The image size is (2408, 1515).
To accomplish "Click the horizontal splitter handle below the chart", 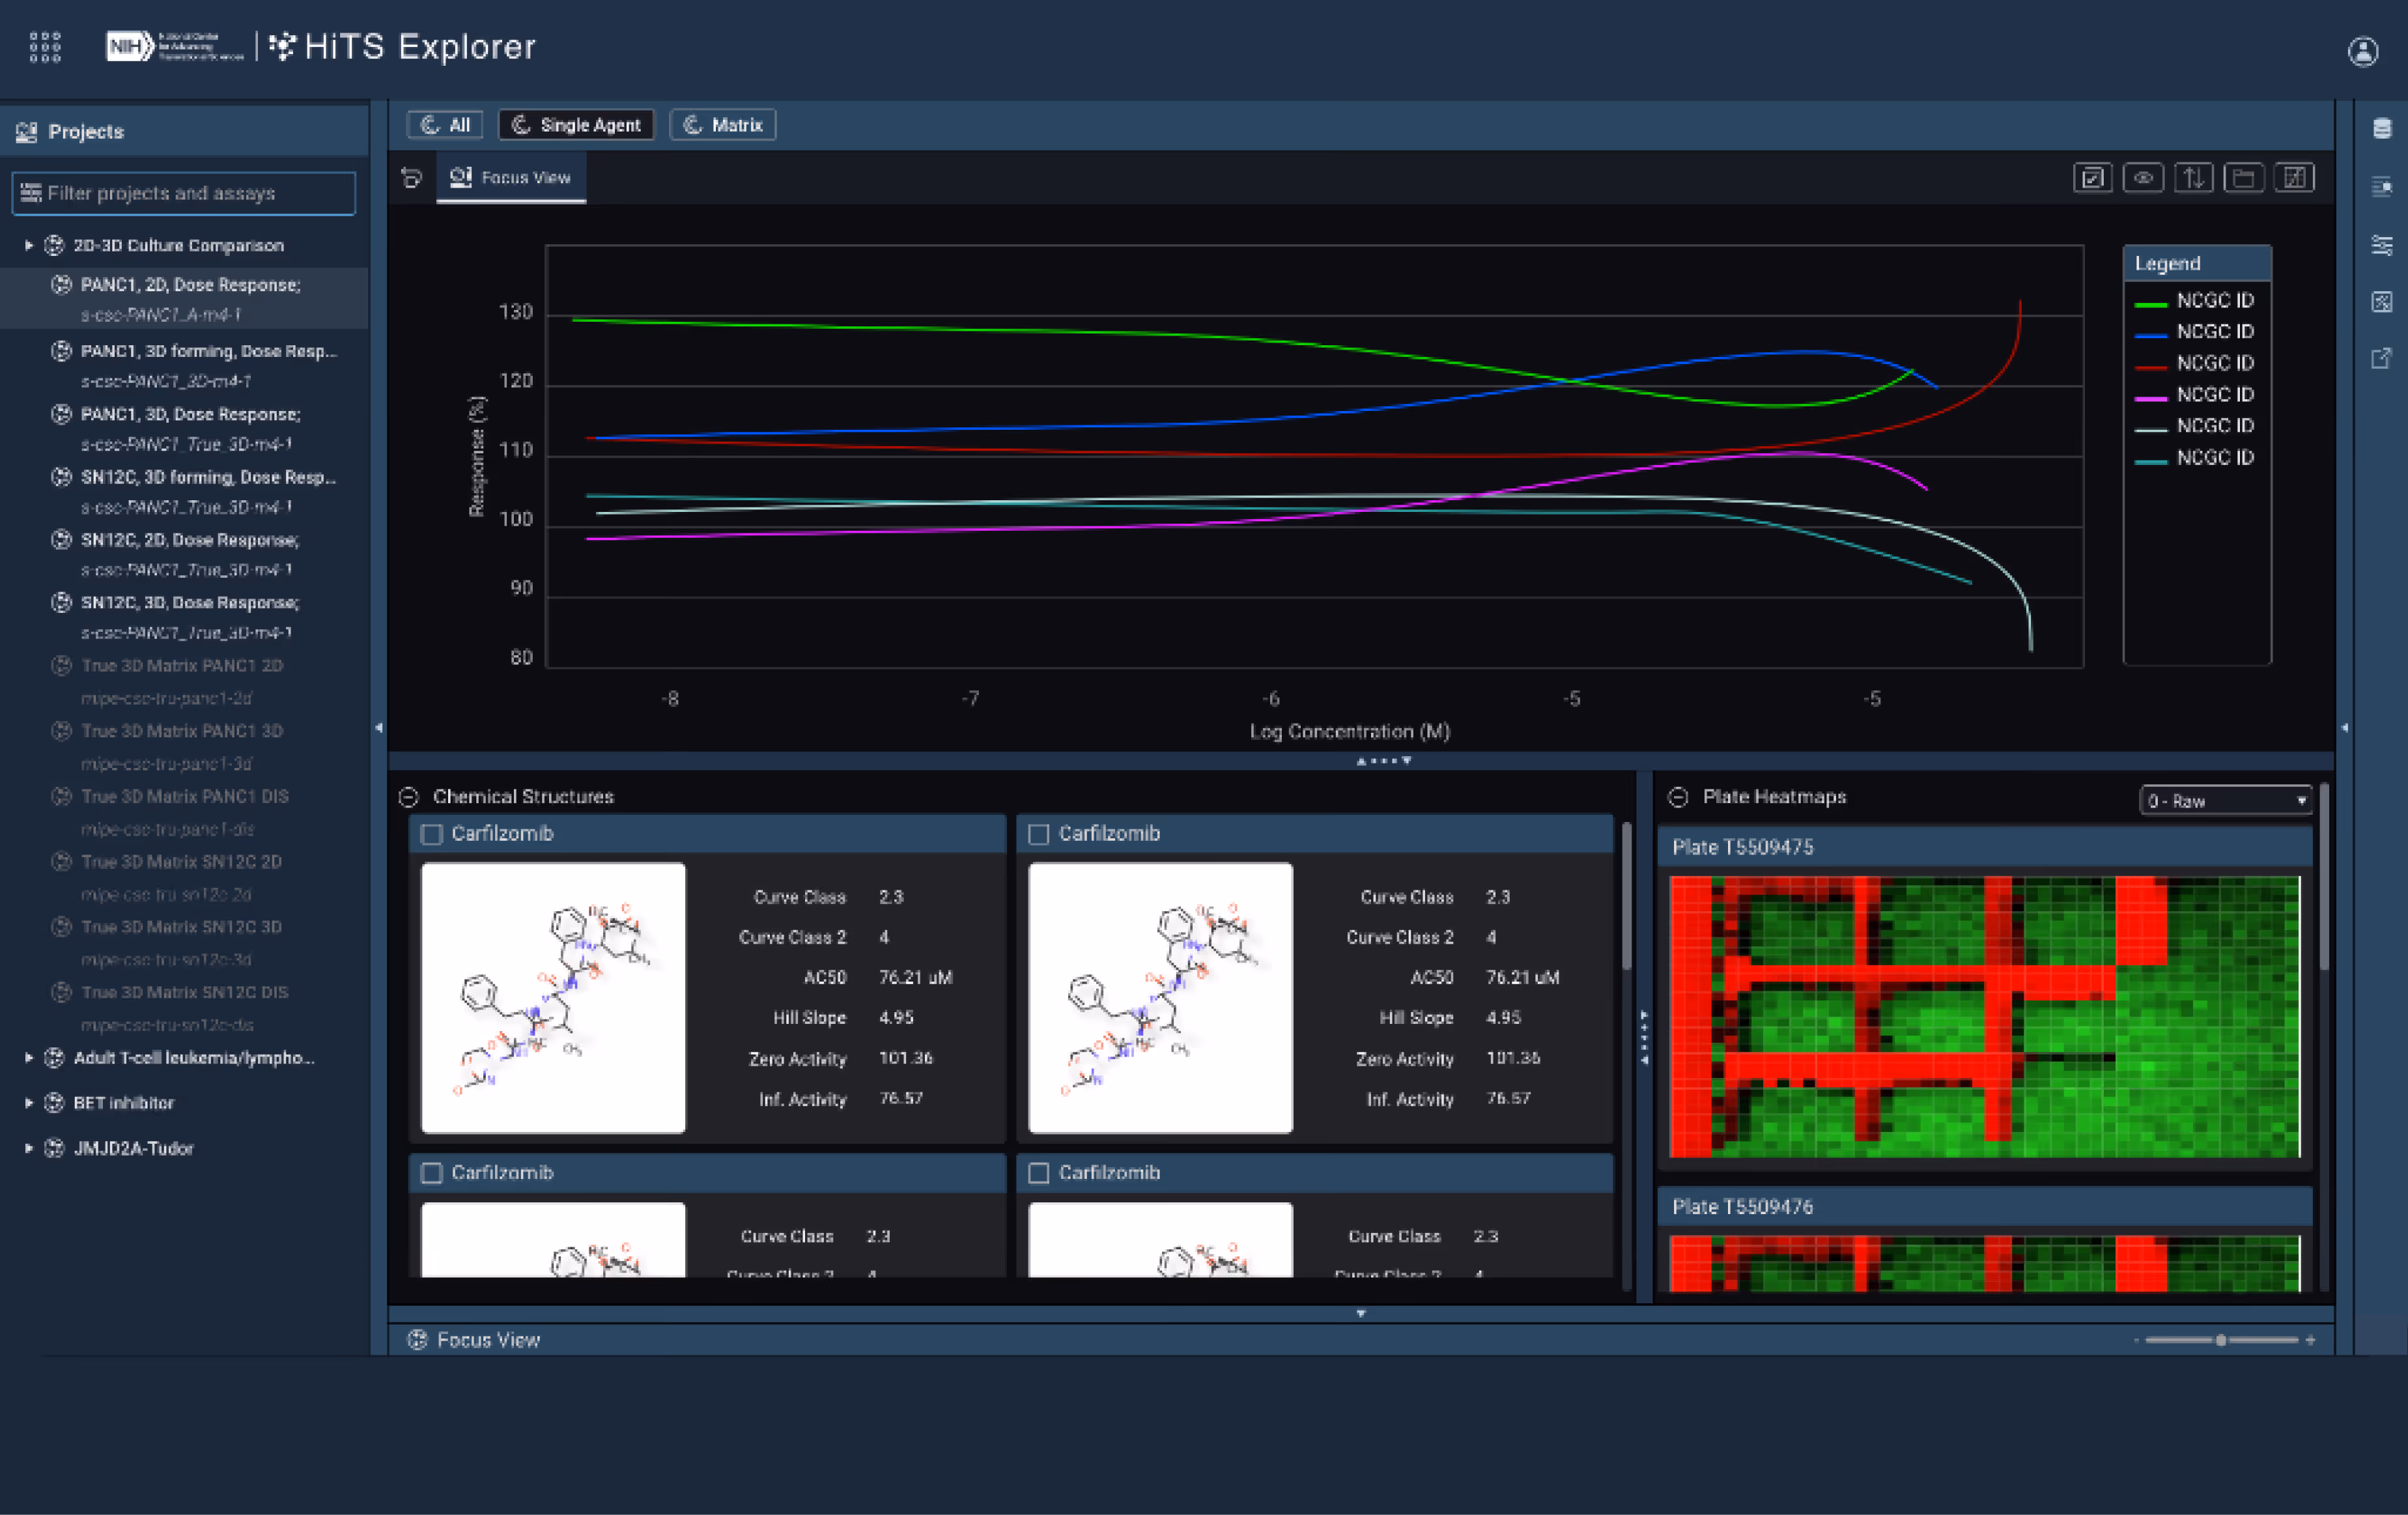I will pyautogui.click(x=1384, y=761).
